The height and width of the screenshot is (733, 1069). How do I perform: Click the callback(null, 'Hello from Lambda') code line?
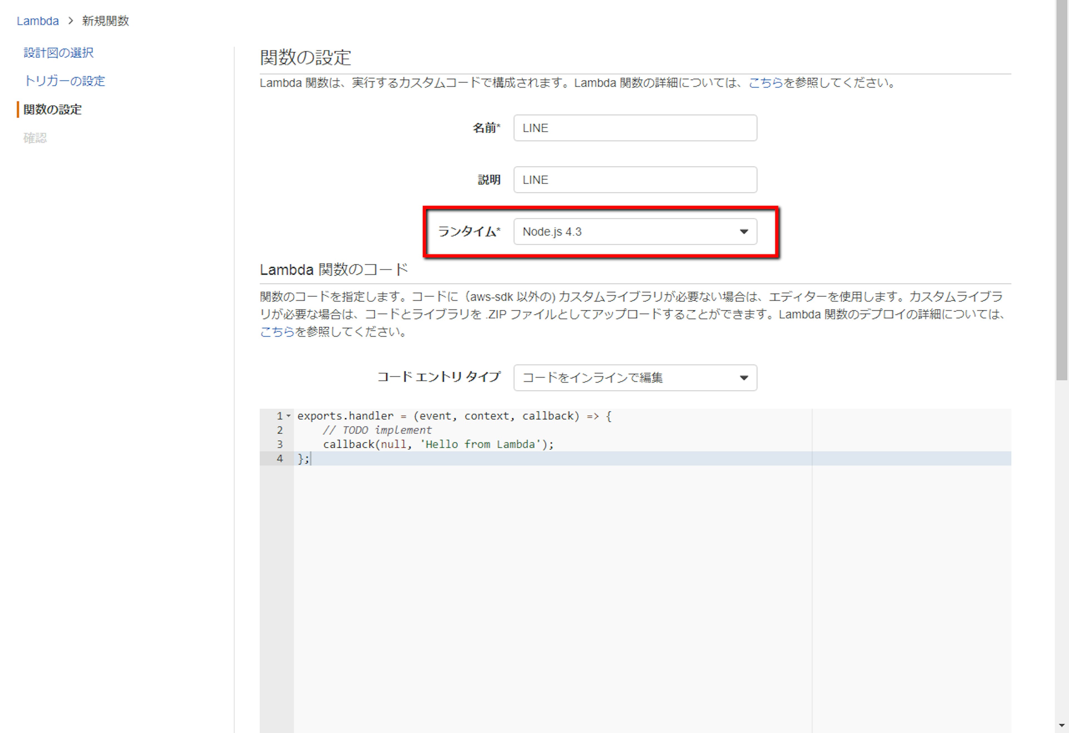pyautogui.click(x=438, y=444)
